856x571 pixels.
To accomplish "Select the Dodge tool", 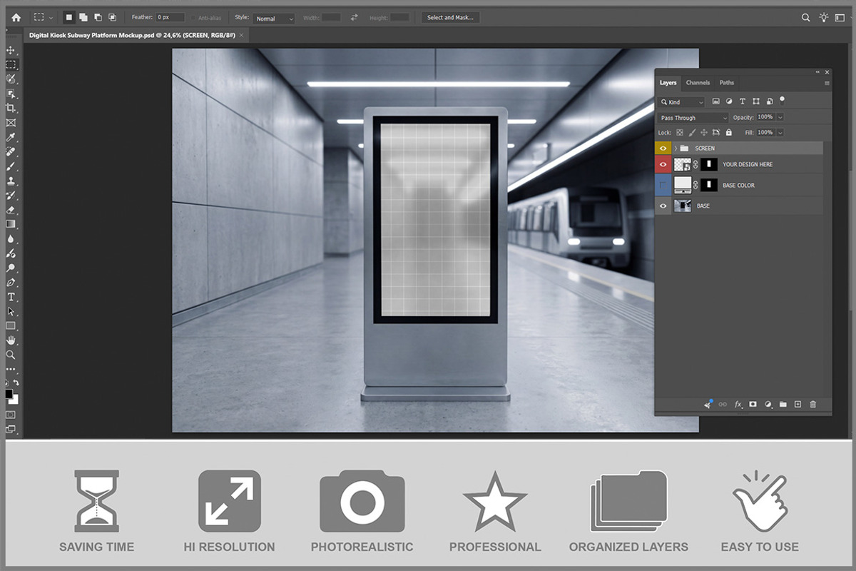I will point(11,268).
